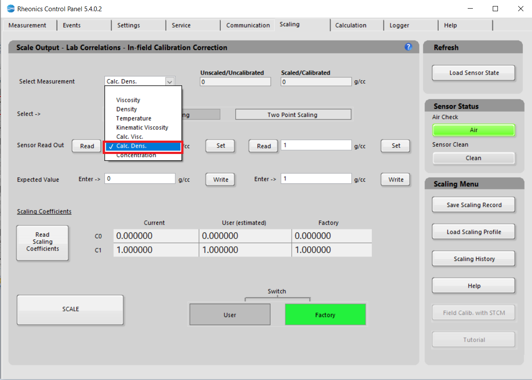
Task: Click Load Sensor State
Action: pos(474,73)
